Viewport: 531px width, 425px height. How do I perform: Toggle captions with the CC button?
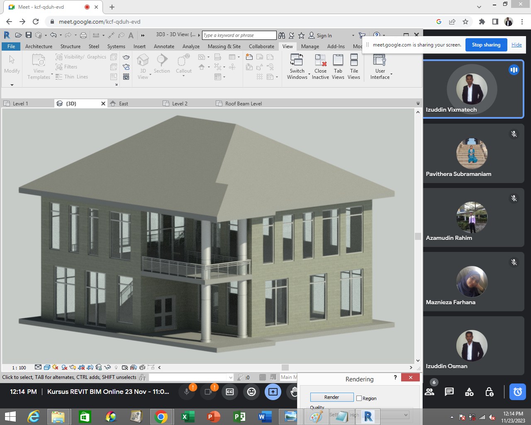coord(230,392)
